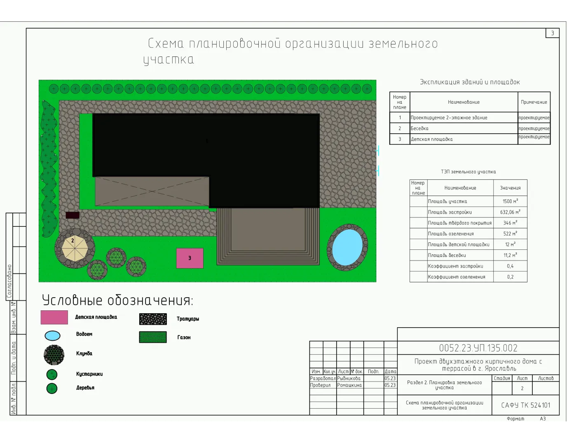Click the shrub symbol beside Кустарники
The height and width of the screenshot is (442, 567).
click(52, 375)
